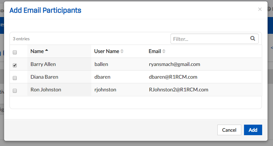Click the help question mark icon behind dialog
273x146 pixels.
tap(269, 9)
